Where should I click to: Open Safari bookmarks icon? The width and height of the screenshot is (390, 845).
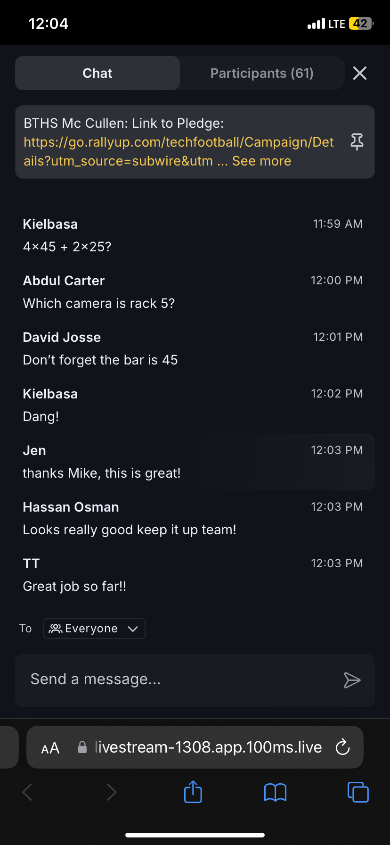click(275, 792)
